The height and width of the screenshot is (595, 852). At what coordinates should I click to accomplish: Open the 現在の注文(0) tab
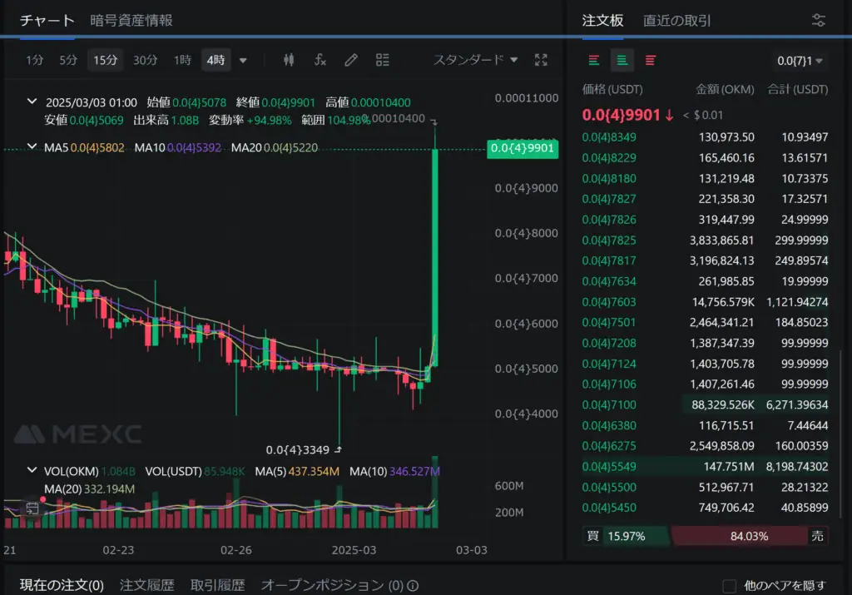(x=62, y=585)
